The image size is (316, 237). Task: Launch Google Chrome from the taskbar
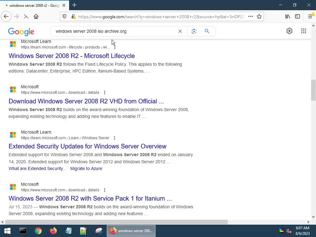click(x=38, y=231)
